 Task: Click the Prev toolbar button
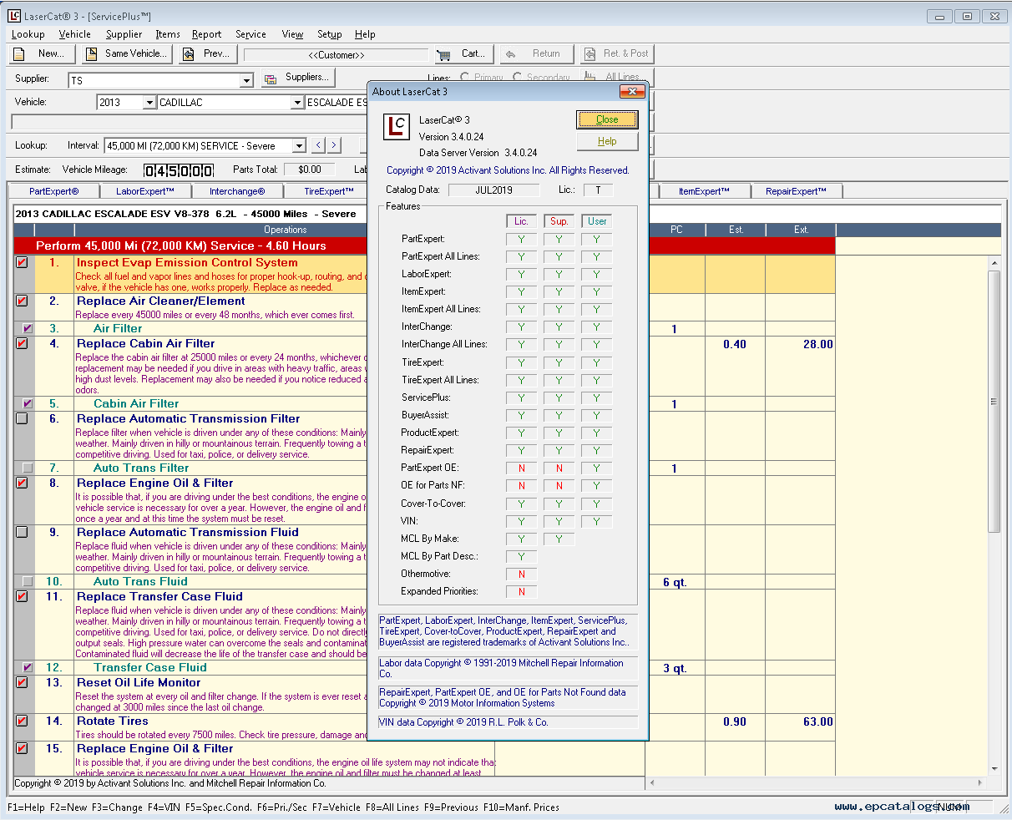click(x=208, y=53)
